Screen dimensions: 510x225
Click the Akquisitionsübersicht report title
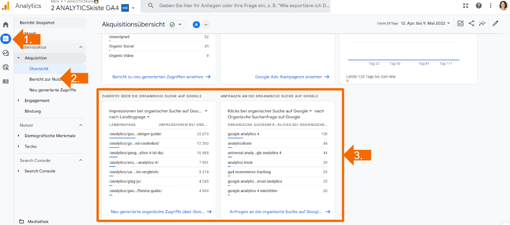133,25
